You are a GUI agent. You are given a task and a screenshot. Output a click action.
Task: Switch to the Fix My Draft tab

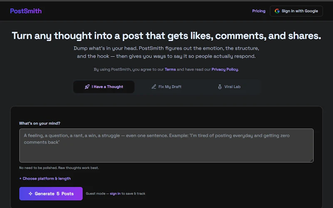(x=166, y=87)
